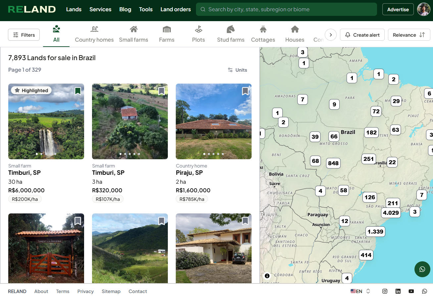Image resolution: width=433 pixels, height=298 pixels.
Task: Open the Relevance sort dropdown
Action: point(409,35)
